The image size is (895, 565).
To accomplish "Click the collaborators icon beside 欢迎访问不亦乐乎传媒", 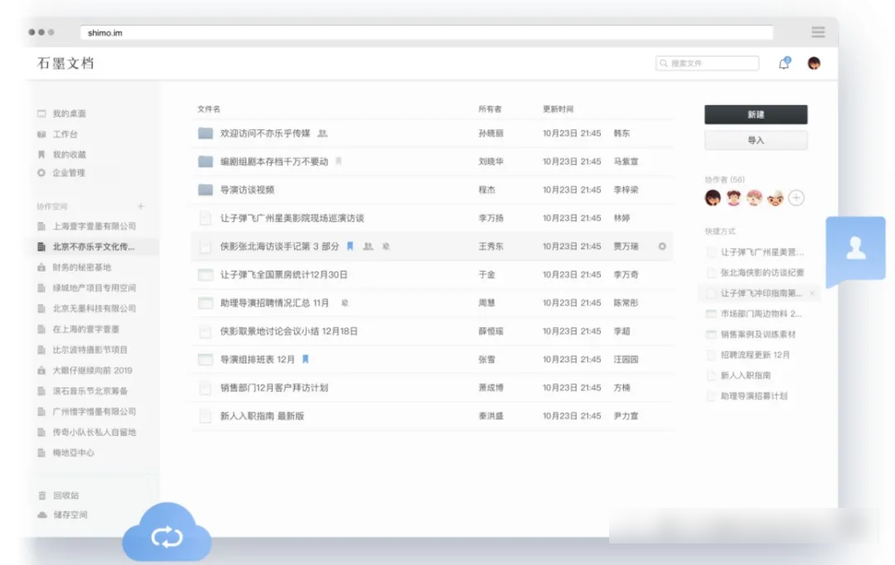I will point(322,133).
